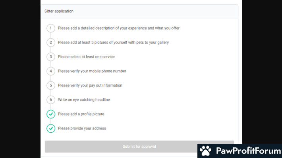This screenshot has width=282, height=158.
Task: Click the step 1 number circle
Action: point(51,28)
